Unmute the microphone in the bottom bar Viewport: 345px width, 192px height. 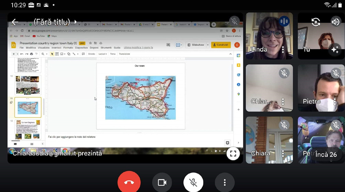pyautogui.click(x=193, y=182)
